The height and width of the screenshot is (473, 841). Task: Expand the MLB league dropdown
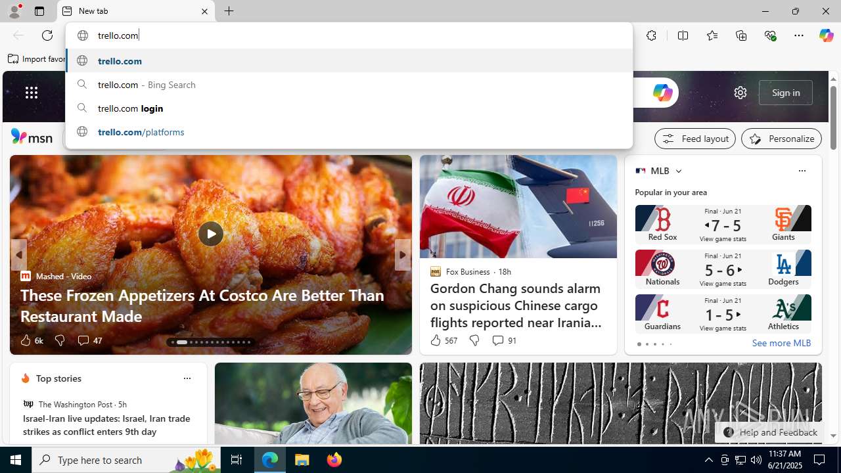pos(678,171)
